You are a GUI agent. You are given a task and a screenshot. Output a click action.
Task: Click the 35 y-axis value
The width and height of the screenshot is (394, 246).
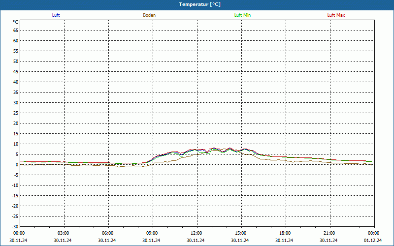pos(16,92)
